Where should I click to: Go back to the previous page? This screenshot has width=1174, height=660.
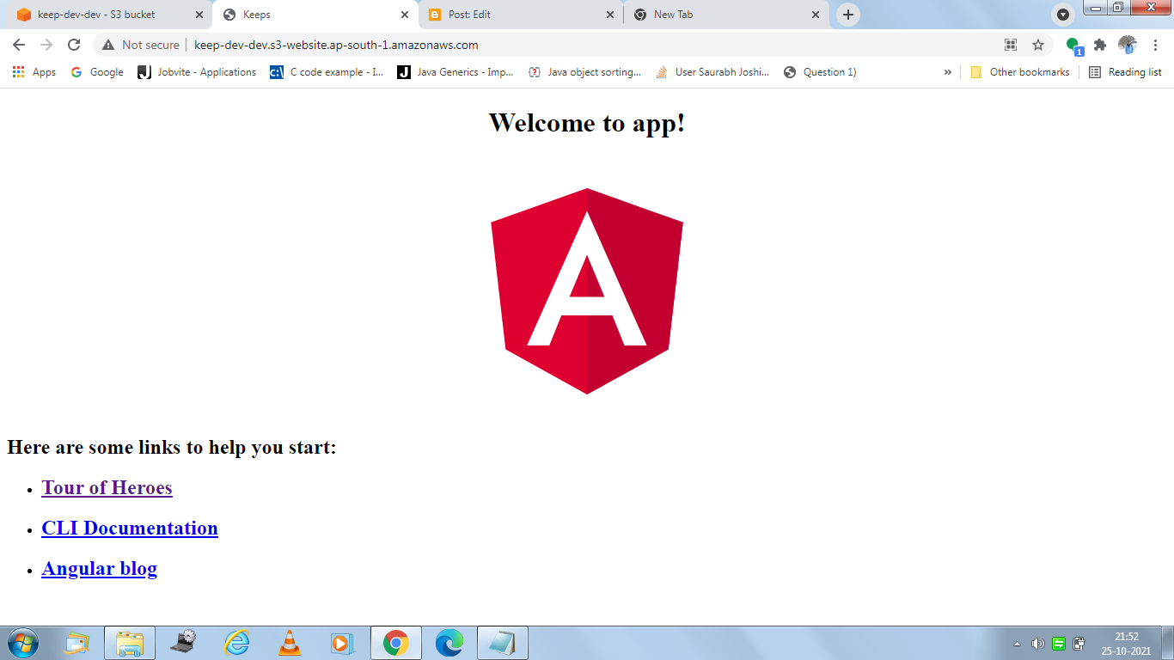tap(19, 45)
